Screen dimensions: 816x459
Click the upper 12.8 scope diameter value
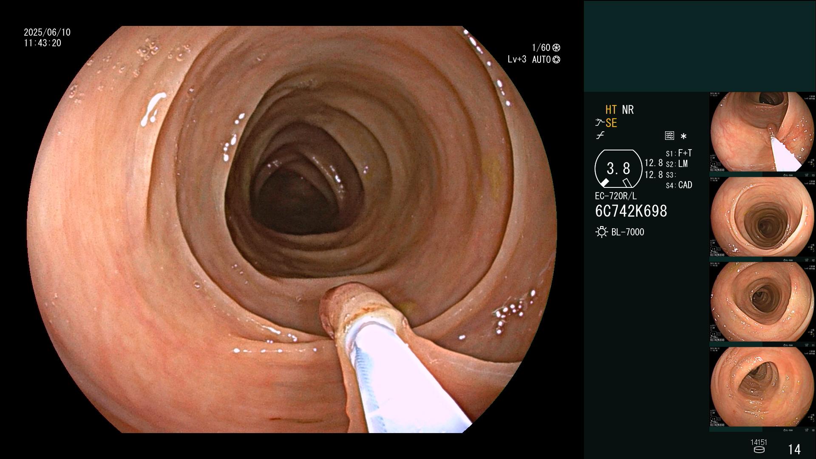pyautogui.click(x=654, y=163)
